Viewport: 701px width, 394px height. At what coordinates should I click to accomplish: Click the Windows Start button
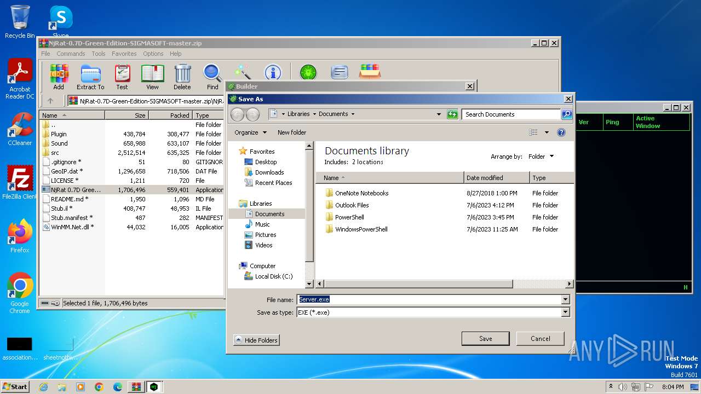click(x=15, y=387)
